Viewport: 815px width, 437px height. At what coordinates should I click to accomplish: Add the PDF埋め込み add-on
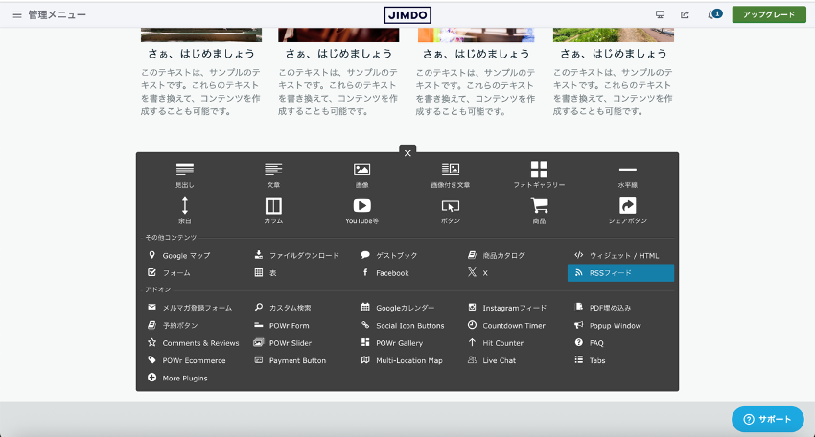coord(603,308)
